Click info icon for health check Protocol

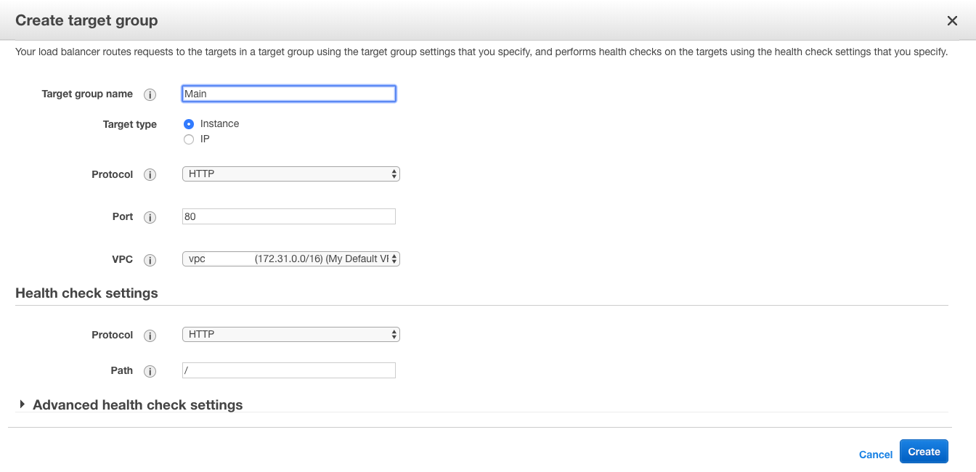tap(150, 335)
